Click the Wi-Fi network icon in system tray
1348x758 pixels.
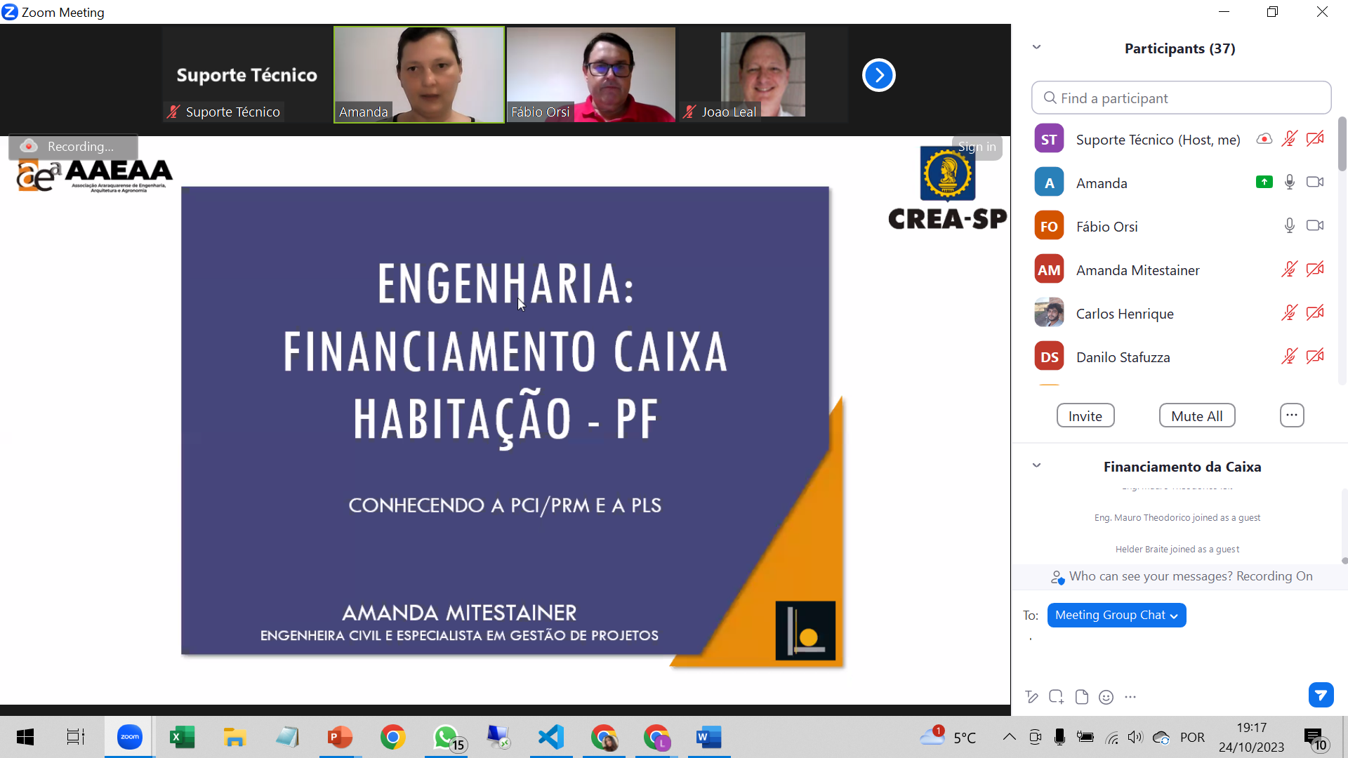click(x=1111, y=737)
